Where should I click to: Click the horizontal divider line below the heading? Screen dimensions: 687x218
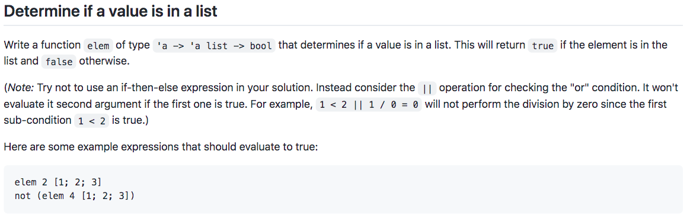[x=344, y=25]
